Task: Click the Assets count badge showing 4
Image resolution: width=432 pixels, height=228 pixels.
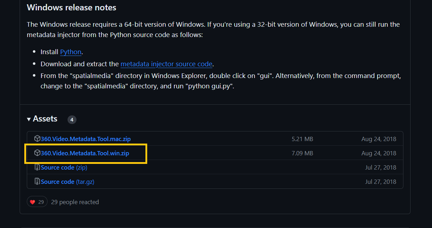Action: coord(72,120)
